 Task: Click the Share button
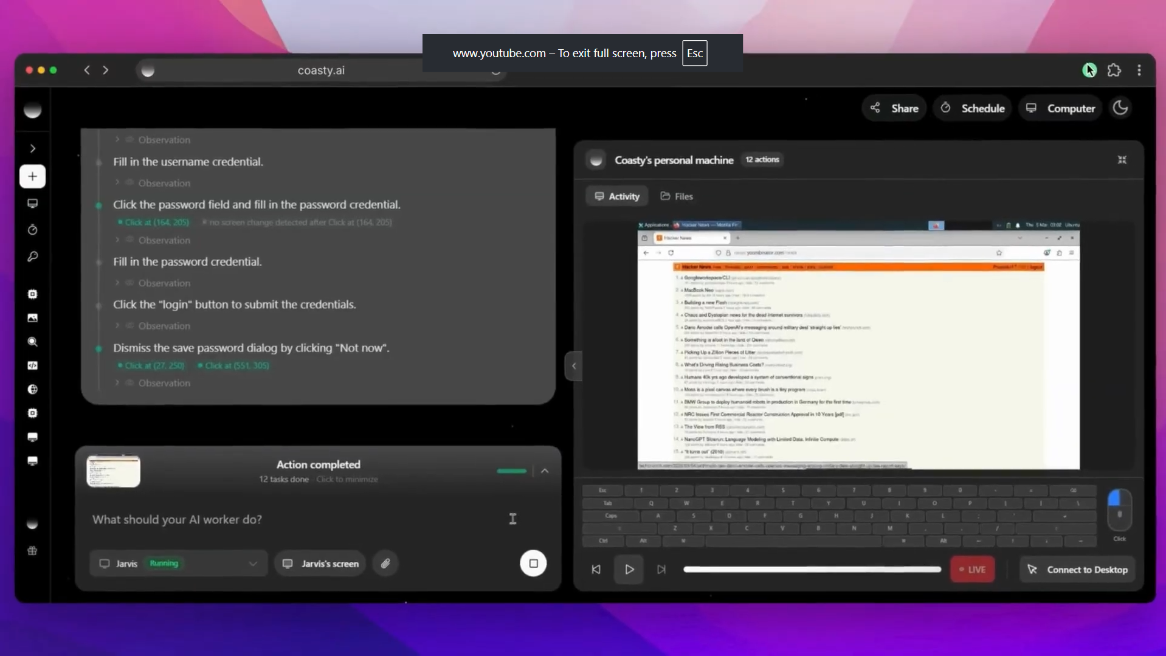[894, 108]
